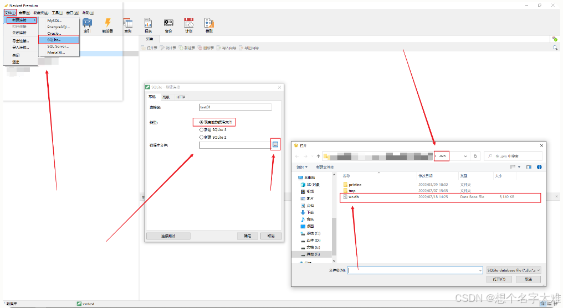Click 新建文件夹 (New folder) in Open dialog

pos(325,167)
